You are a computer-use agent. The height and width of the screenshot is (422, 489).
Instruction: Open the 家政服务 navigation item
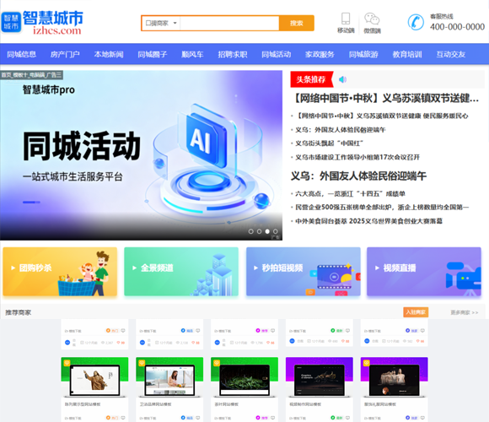[320, 54]
